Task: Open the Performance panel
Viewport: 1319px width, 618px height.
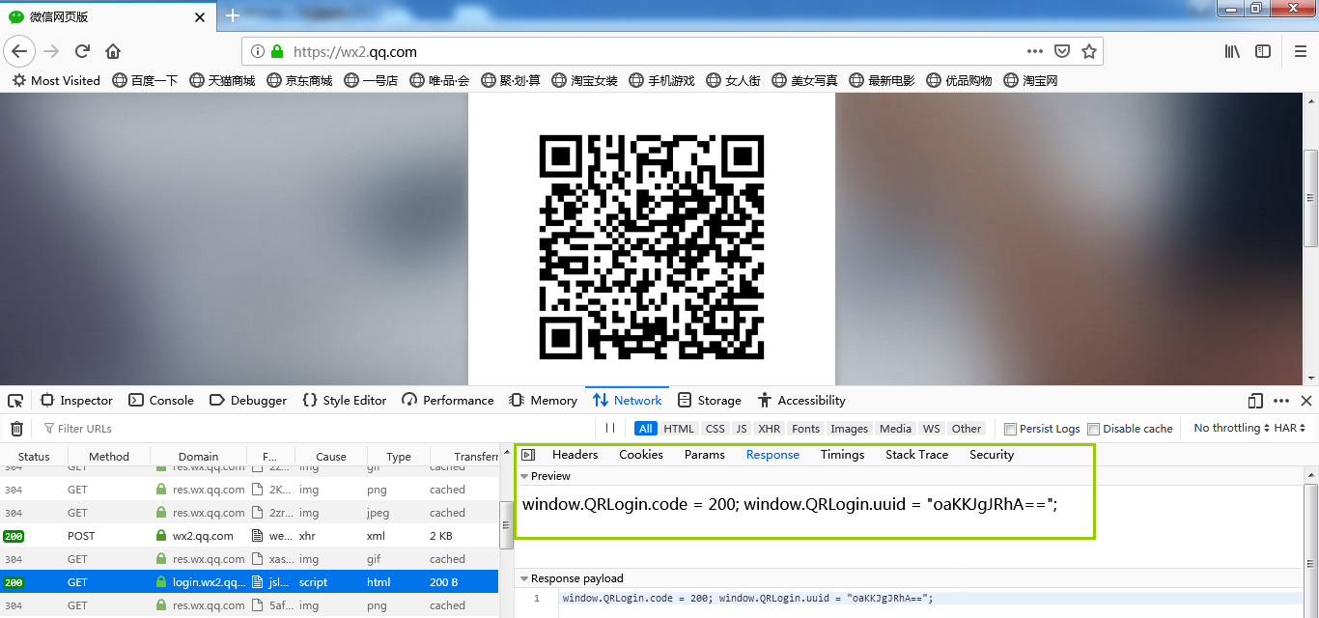Action: [448, 401]
